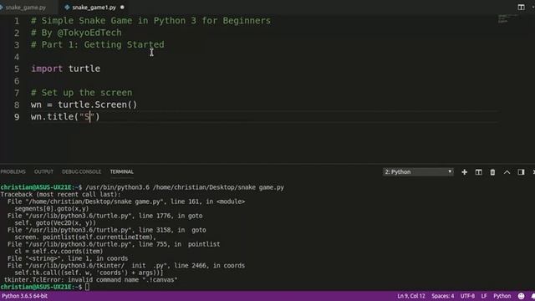Switch to the snake_game1.py tab
This screenshot has height=301, width=535.
[94, 8]
